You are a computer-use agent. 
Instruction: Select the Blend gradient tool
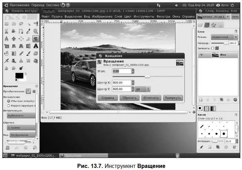(x=14, y=53)
